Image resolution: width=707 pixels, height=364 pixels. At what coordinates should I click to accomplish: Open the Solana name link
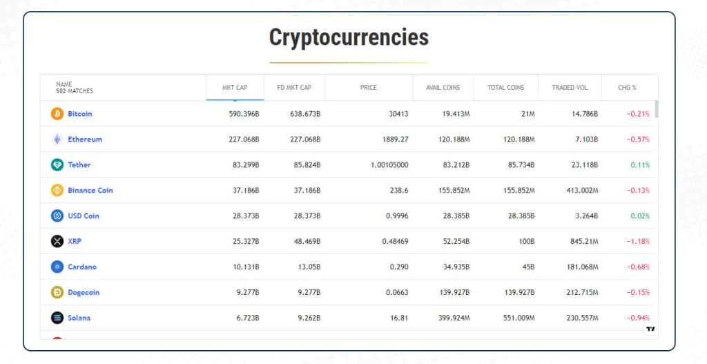tap(79, 318)
